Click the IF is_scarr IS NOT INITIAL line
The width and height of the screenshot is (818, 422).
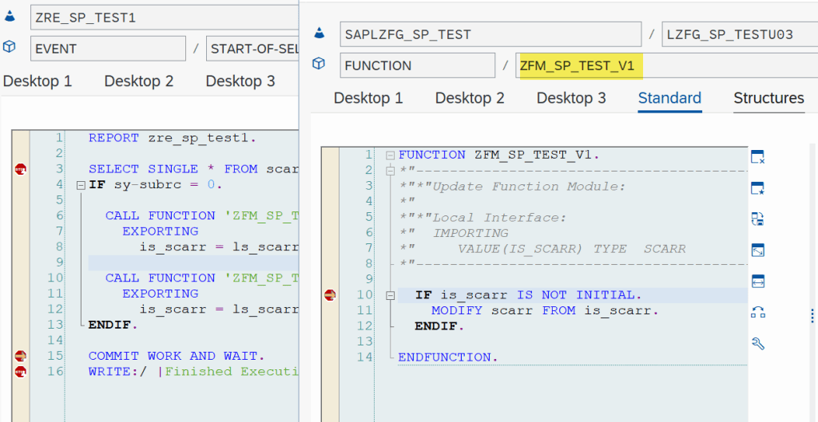click(528, 295)
